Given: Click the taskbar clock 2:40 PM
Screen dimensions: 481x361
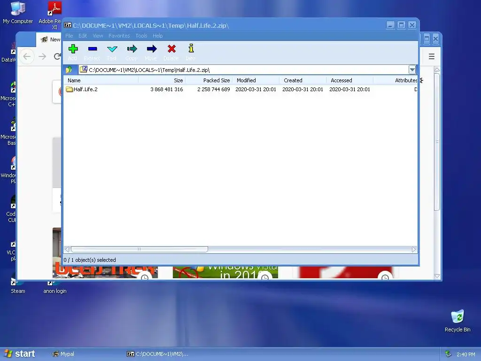Looking at the screenshot, I should coord(465,354).
